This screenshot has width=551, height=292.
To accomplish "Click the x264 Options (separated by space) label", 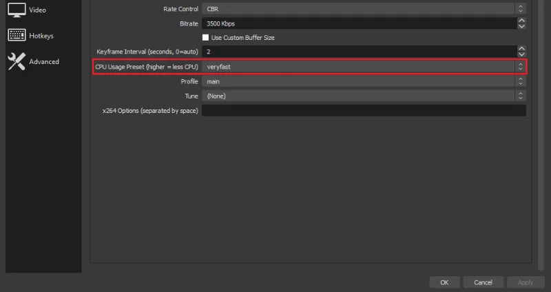I will coord(150,111).
